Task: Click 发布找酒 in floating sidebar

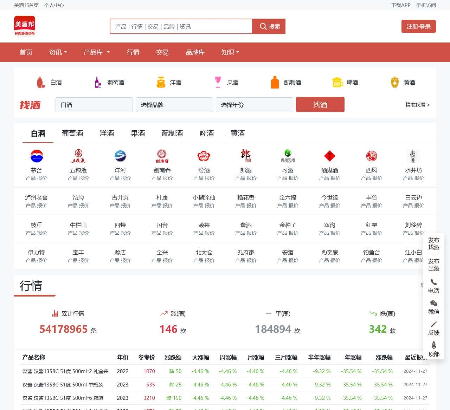Action: (x=434, y=243)
